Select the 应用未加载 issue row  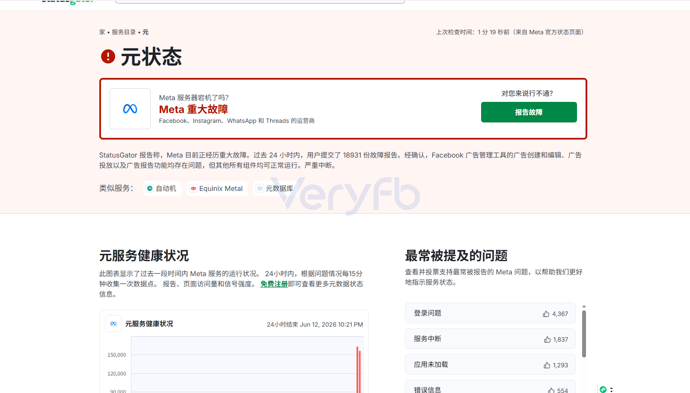[490, 364]
